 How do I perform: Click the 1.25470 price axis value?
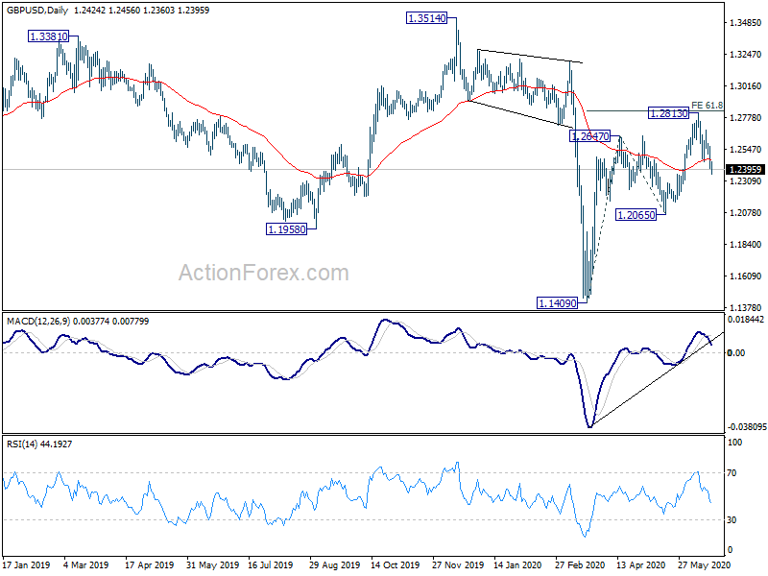click(x=746, y=150)
